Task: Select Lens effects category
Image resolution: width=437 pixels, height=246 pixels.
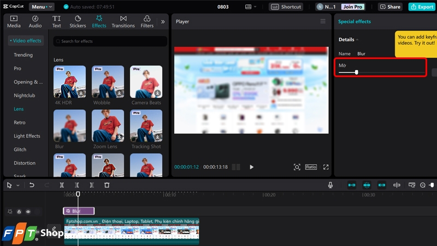Action: [19, 109]
